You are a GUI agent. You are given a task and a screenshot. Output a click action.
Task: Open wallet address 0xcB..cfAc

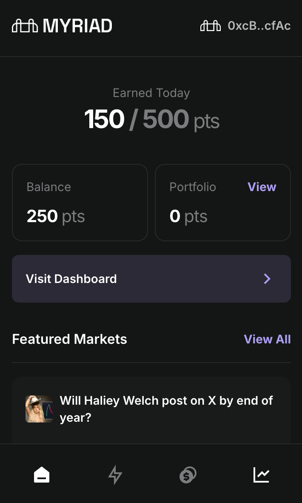[x=259, y=26]
